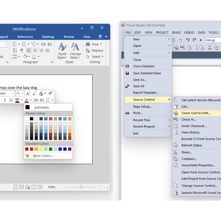Toggle Justify paragraph alignment
Screen dimensions: 221x221
point(47,51)
